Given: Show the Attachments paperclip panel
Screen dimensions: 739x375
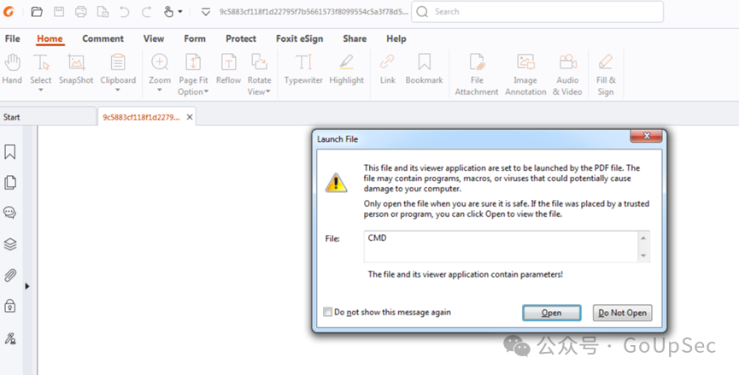Looking at the screenshot, I should (x=10, y=275).
